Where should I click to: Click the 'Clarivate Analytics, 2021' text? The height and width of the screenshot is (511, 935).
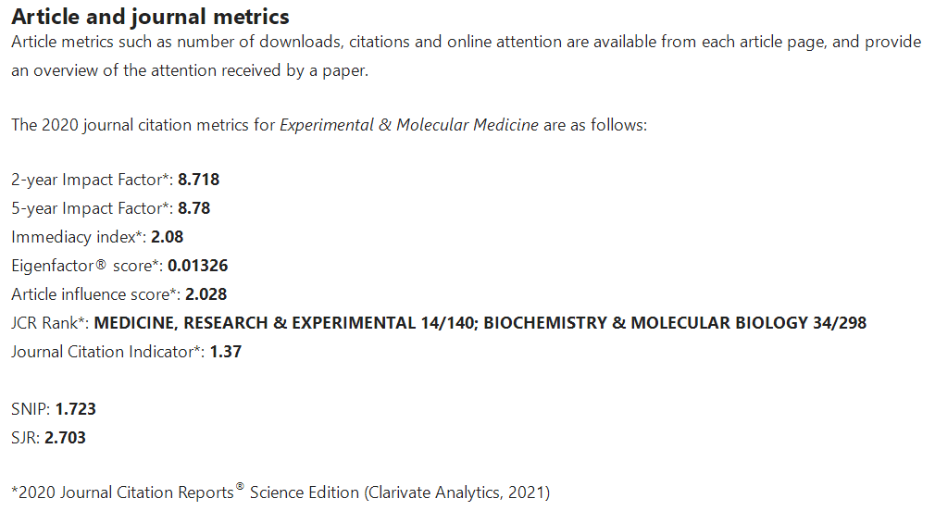pos(456,492)
